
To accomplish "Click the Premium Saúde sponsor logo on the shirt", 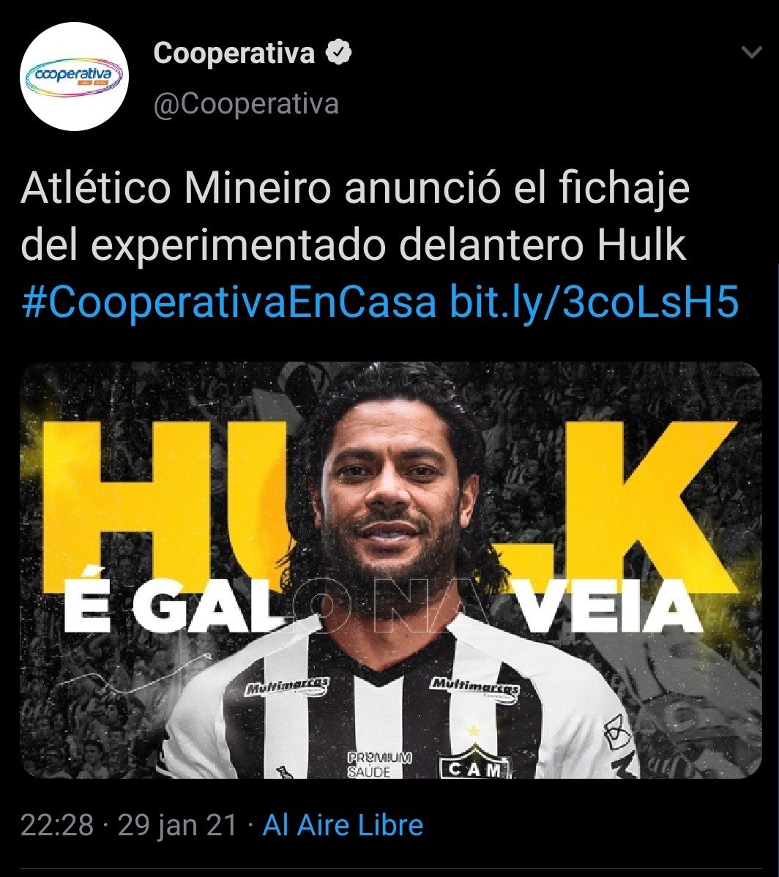I will pyautogui.click(x=379, y=764).
